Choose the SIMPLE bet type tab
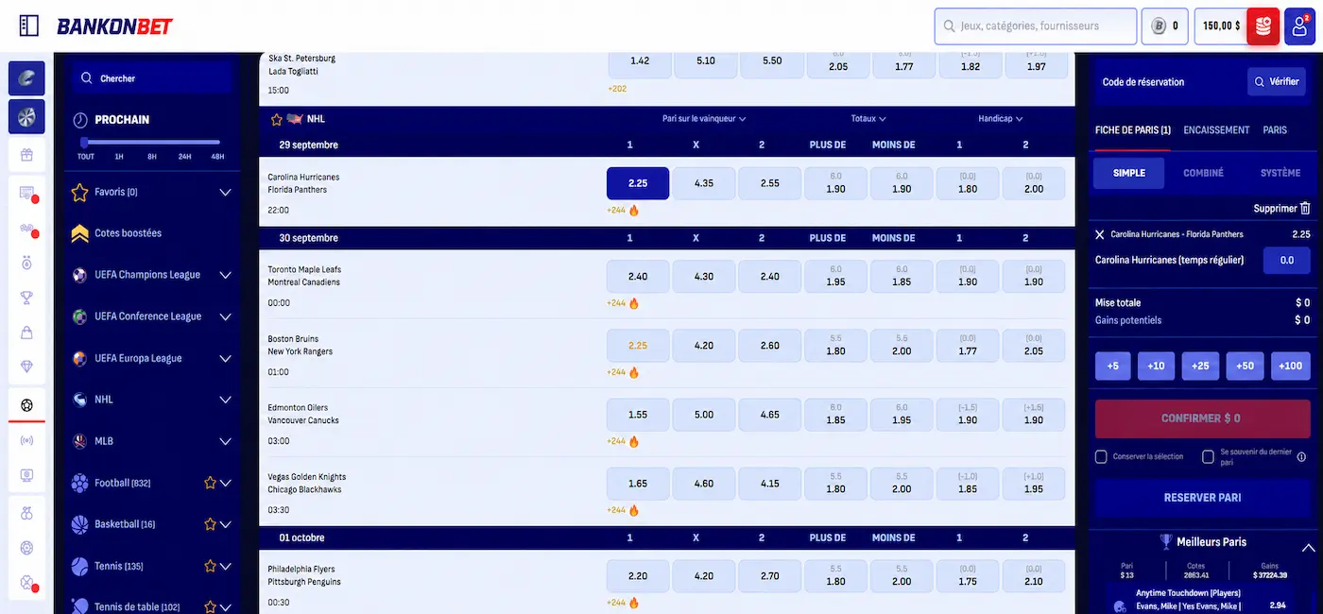The width and height of the screenshot is (1323, 614). coord(1129,174)
